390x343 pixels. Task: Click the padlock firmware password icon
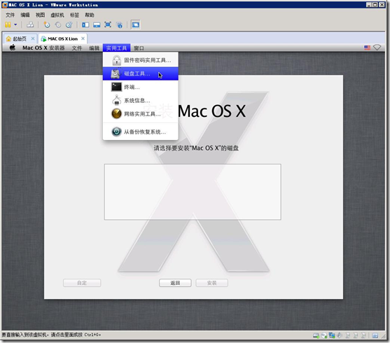[x=116, y=60]
